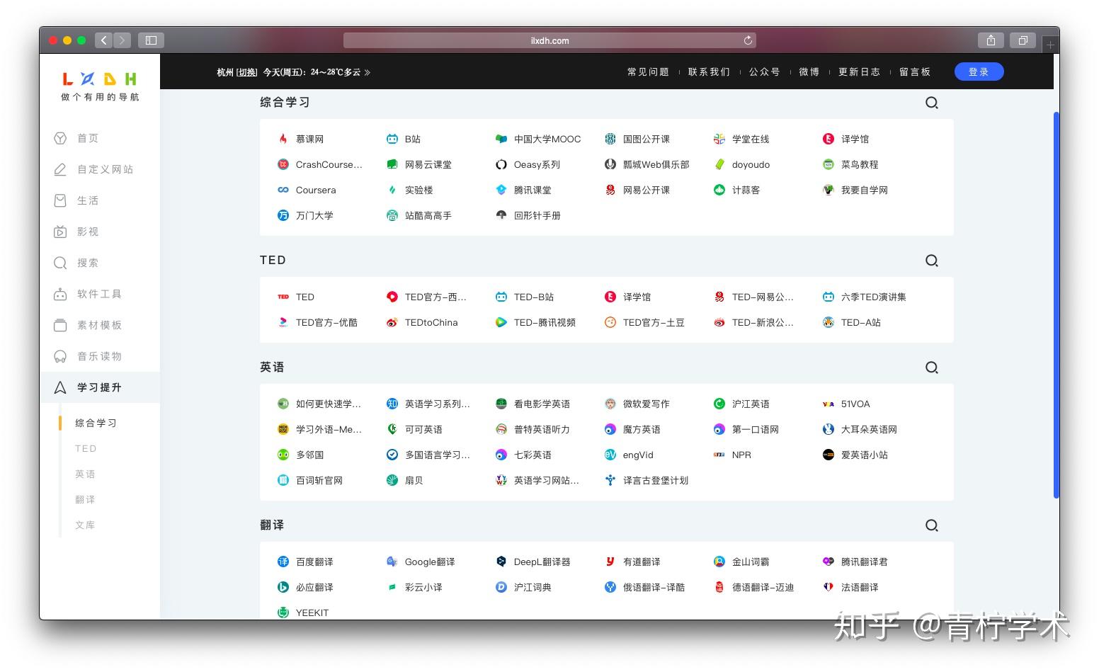Jump to 文库 sub-item in sidebar
The height and width of the screenshot is (672, 1099).
85,525
